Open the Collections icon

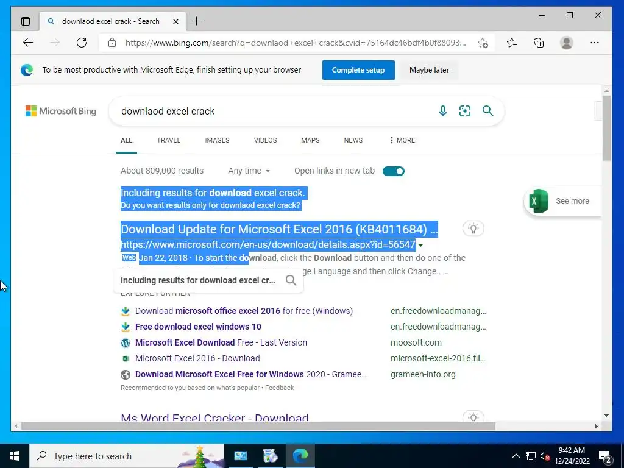539,43
